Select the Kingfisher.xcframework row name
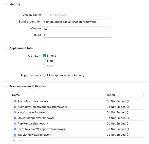 click(33, 112)
